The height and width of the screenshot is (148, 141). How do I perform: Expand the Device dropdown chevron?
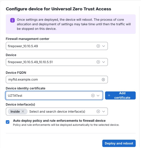tap(104, 62)
